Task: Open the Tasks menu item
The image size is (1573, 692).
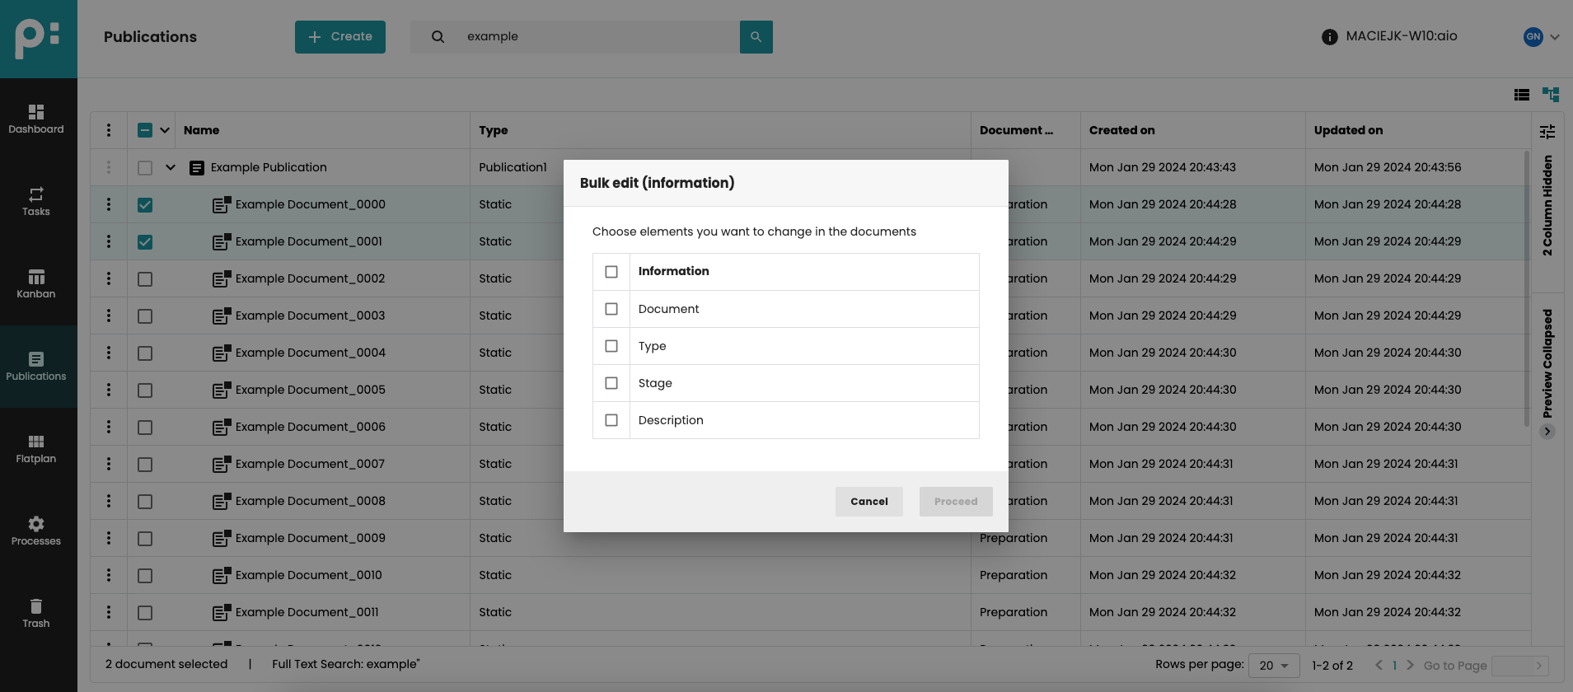Action: click(x=36, y=202)
